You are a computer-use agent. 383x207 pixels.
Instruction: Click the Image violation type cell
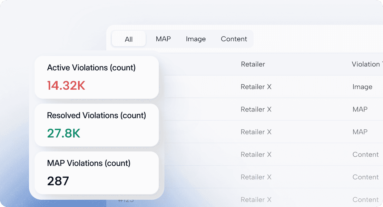(x=362, y=87)
